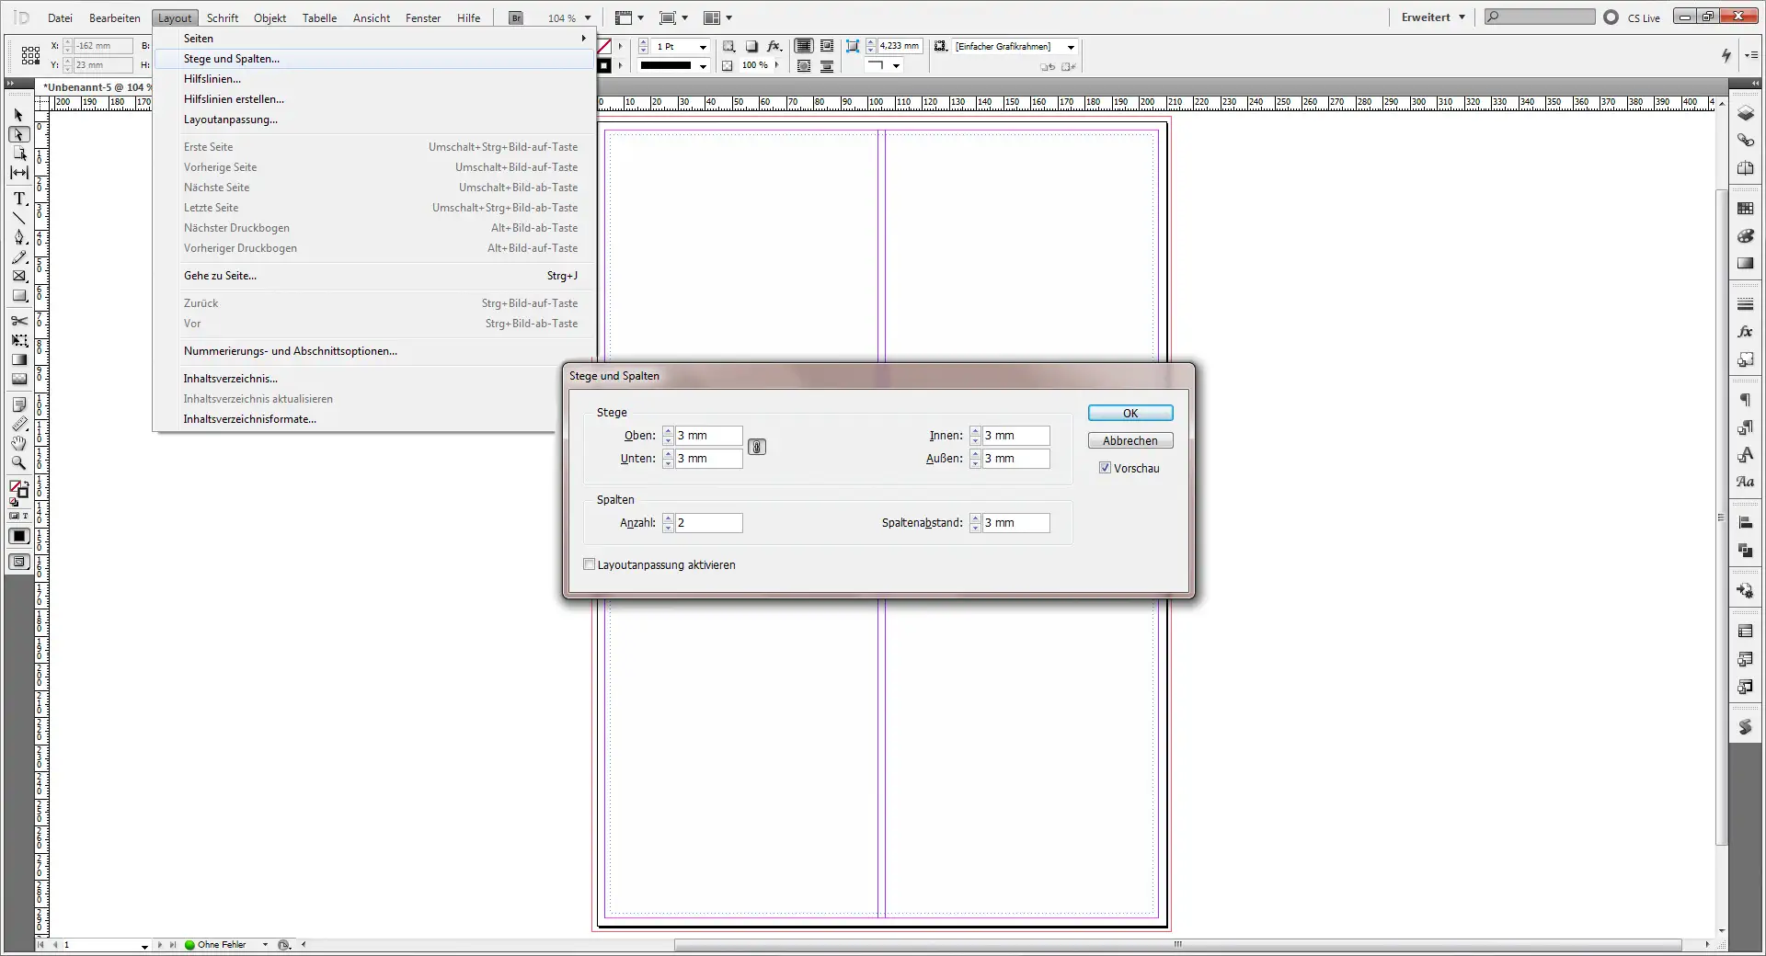Click the Abbrechen button

pyautogui.click(x=1130, y=440)
